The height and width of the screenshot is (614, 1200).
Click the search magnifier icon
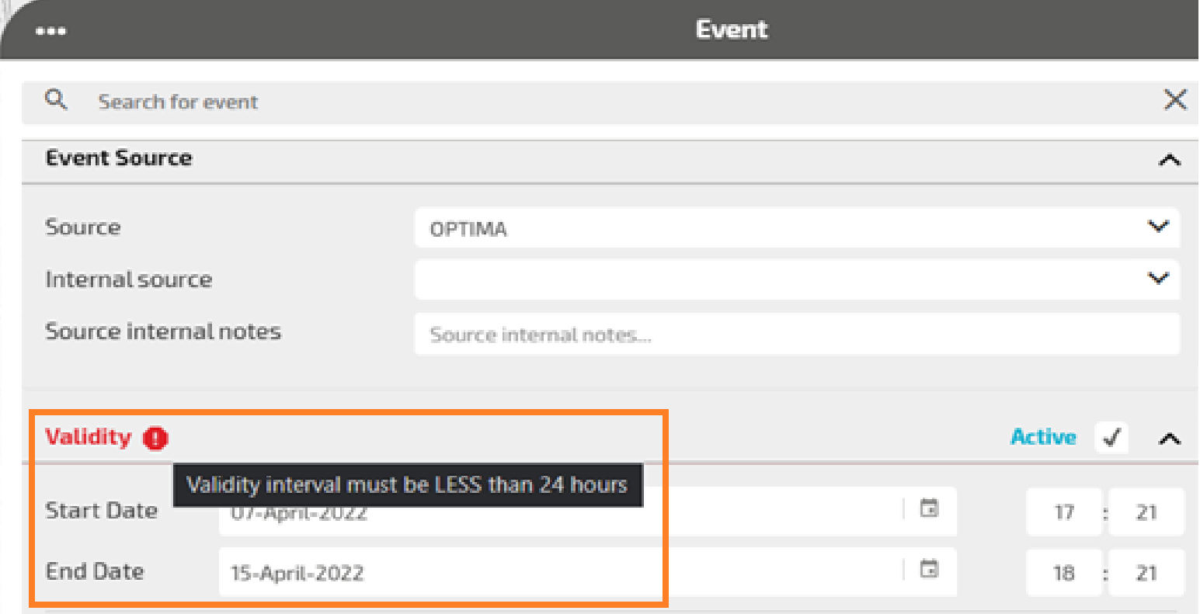click(x=56, y=100)
